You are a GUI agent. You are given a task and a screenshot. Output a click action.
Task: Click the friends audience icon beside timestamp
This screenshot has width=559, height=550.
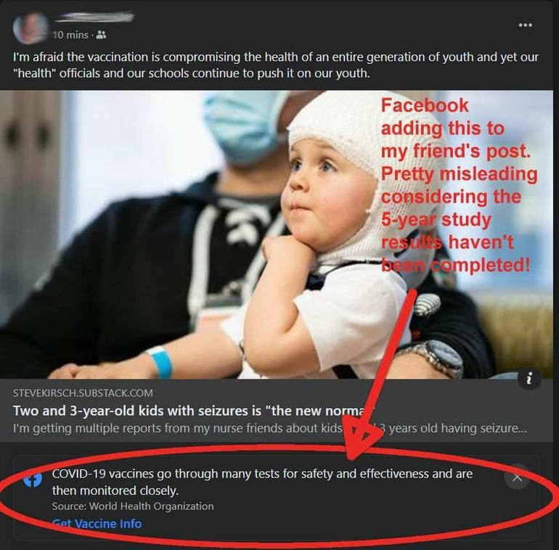pyautogui.click(x=101, y=35)
